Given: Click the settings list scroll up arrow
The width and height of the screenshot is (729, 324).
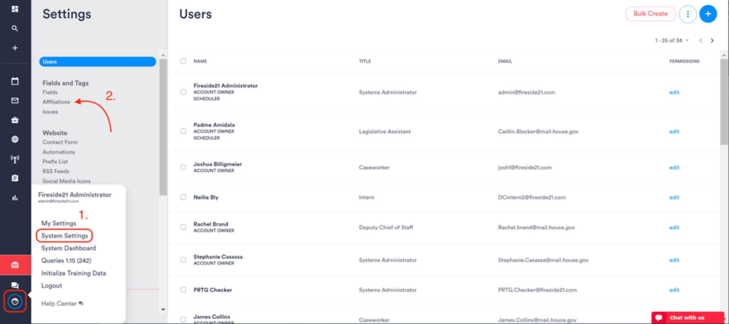Looking at the screenshot, I should (x=163, y=55).
